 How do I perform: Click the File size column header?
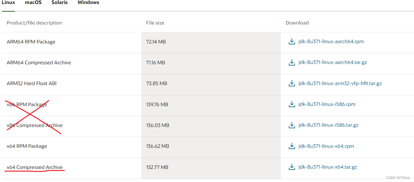pos(155,23)
